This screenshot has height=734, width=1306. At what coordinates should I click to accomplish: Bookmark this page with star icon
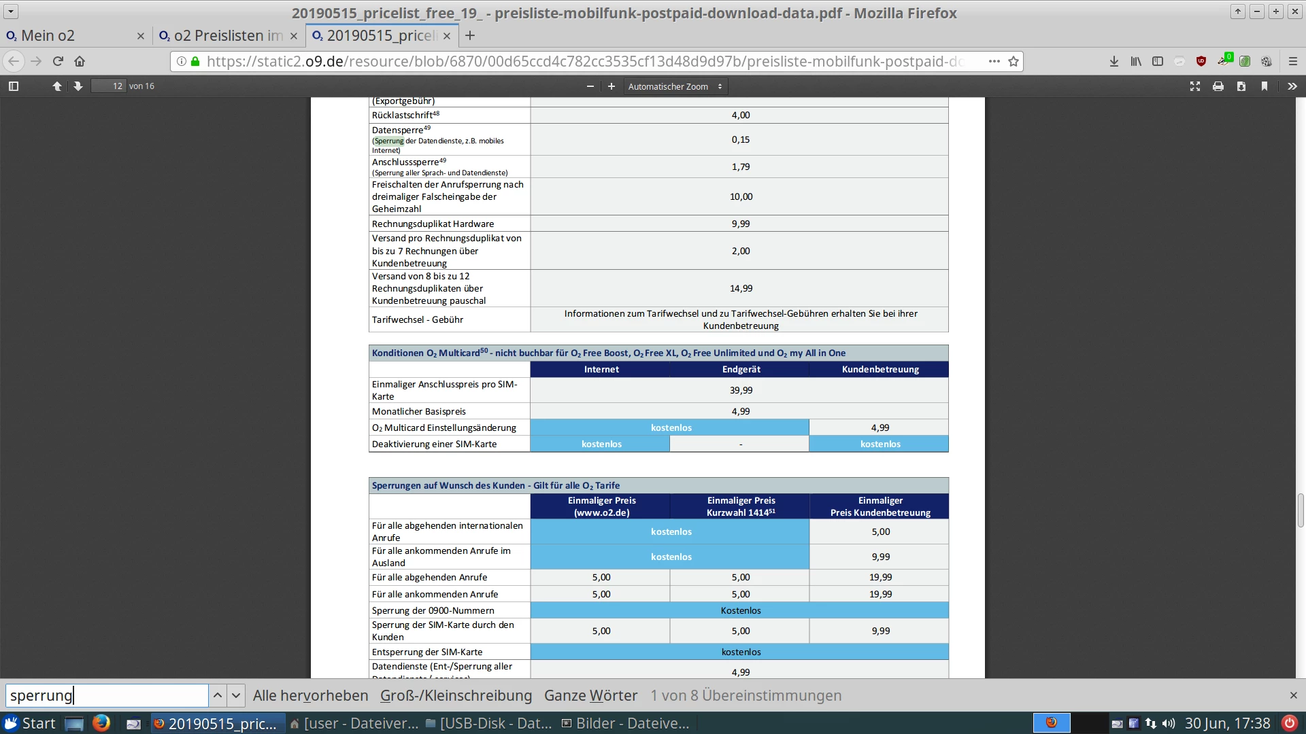click(x=1014, y=61)
